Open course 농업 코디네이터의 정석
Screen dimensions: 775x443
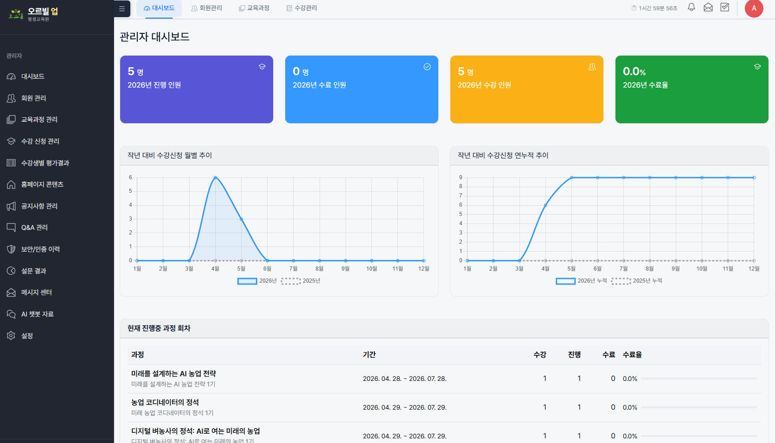[165, 402]
